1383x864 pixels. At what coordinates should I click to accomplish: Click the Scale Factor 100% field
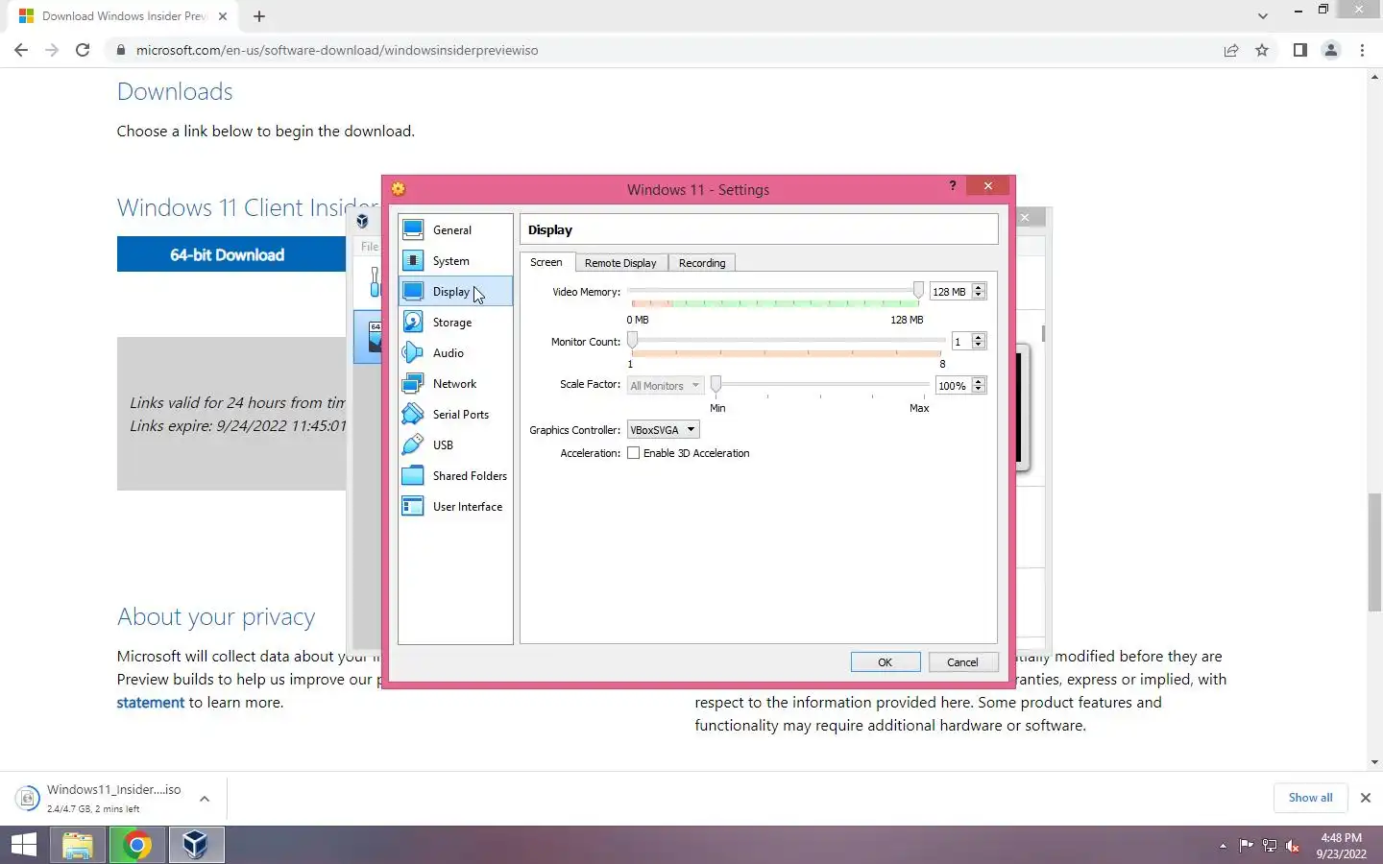[953, 386]
